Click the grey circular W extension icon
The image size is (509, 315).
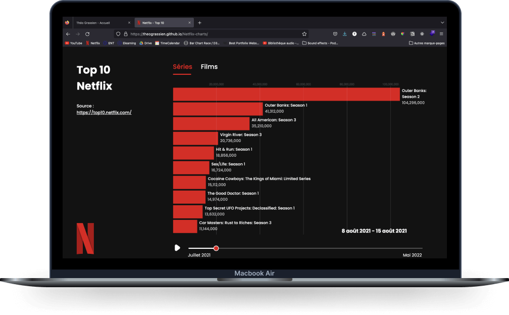click(393, 34)
